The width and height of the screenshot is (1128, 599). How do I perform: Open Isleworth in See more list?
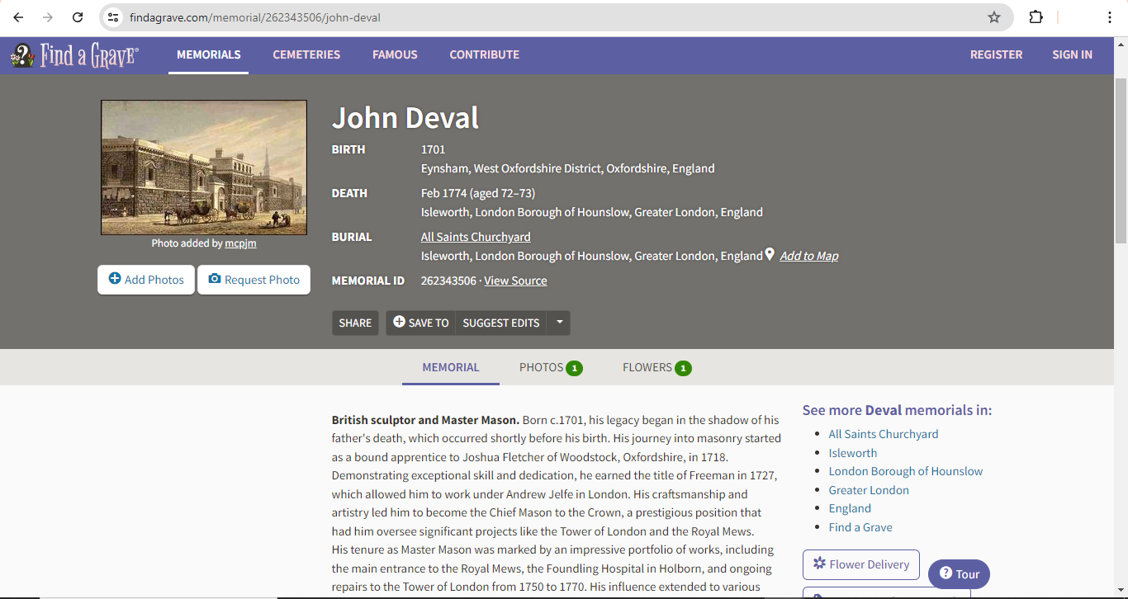[853, 453]
